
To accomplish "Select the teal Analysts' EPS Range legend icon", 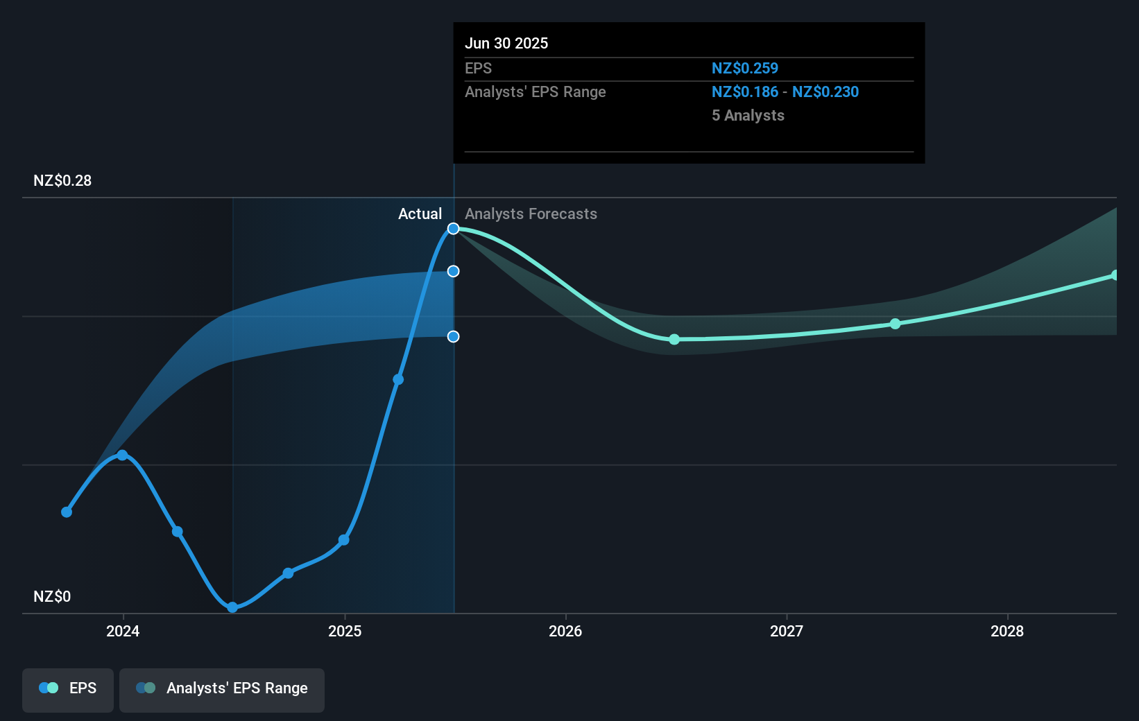I will click(146, 688).
